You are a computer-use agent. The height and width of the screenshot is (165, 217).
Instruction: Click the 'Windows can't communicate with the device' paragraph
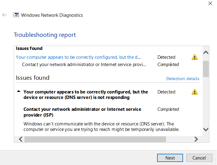pyautogui.click(x=101, y=127)
